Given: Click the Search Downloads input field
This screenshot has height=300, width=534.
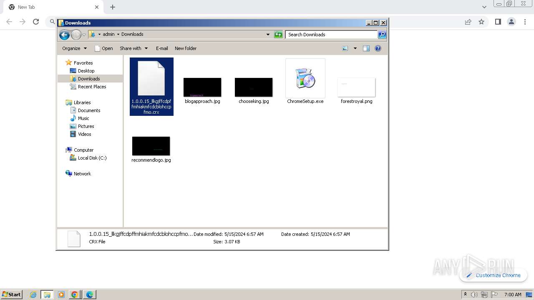Looking at the screenshot, I should click(x=331, y=35).
